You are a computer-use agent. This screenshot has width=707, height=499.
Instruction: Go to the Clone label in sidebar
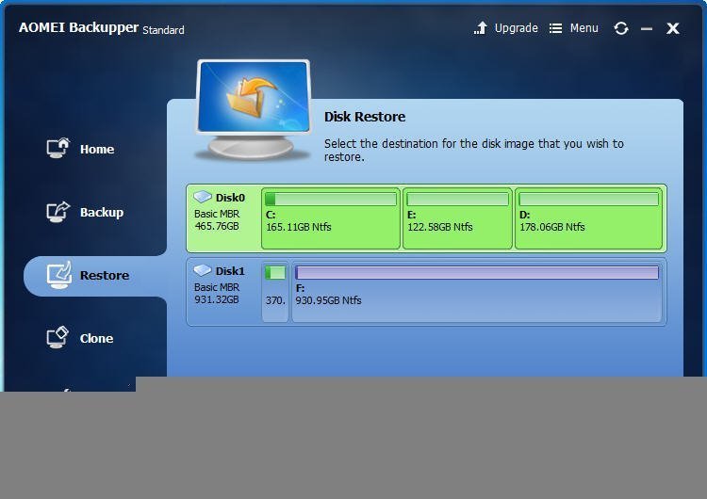coord(96,338)
